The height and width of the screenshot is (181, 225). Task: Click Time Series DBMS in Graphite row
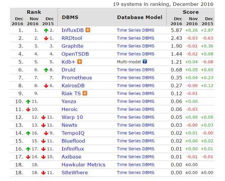[x=136, y=46]
